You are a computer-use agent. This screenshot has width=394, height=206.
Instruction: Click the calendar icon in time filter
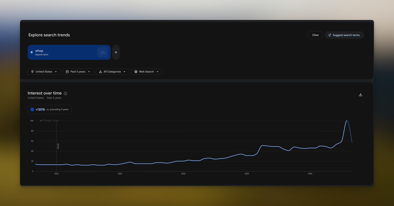tap(67, 72)
